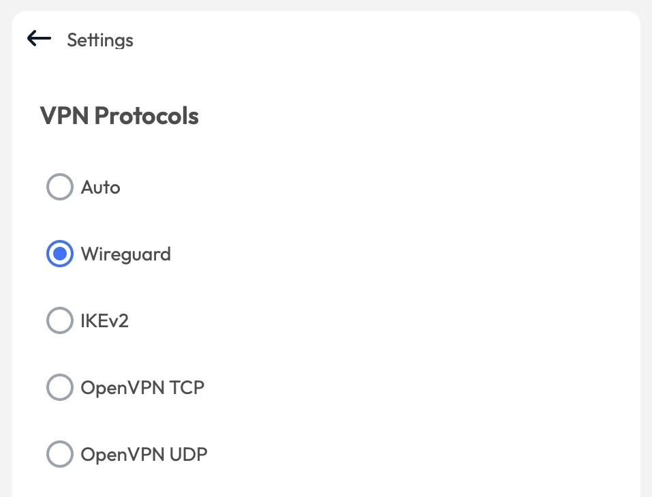Click the OpenVPN TCP label text
The height and width of the screenshot is (497, 652).
point(142,387)
